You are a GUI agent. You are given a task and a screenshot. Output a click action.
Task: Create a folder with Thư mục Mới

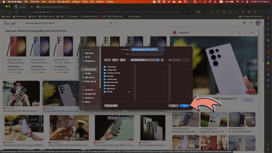[x=111, y=106]
